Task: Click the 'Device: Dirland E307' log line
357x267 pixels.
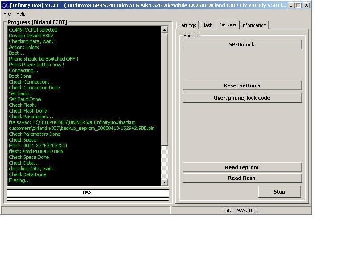Action: coord(31,36)
